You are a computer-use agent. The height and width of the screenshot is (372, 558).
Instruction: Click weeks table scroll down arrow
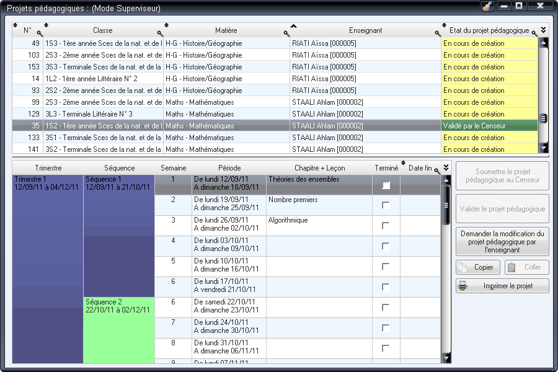[446, 358]
